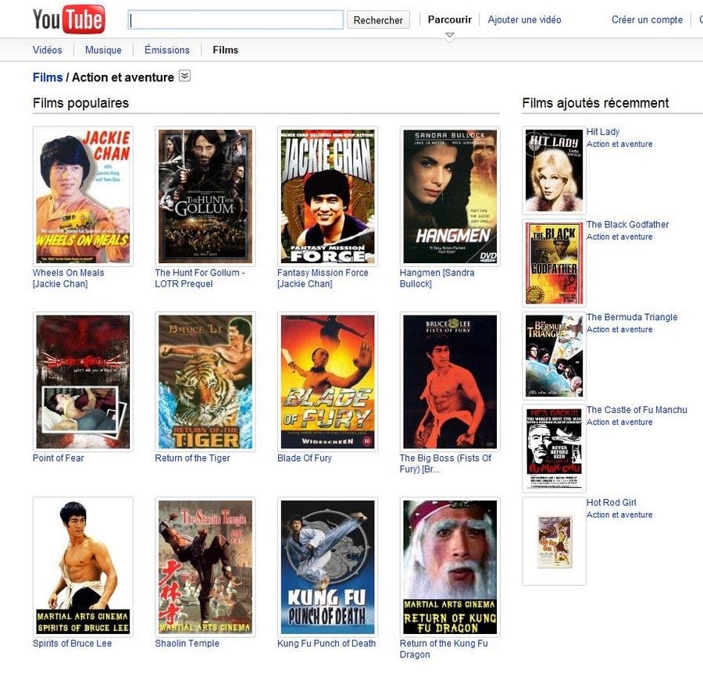Viewport: 703px width, 677px height.
Task: Click Créer un compte link
Action: (647, 20)
